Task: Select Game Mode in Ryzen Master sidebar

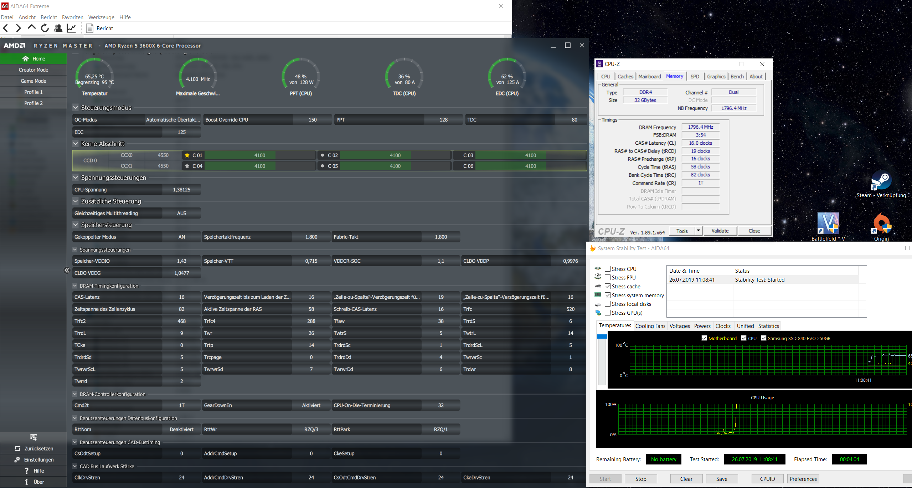Action: (x=34, y=81)
